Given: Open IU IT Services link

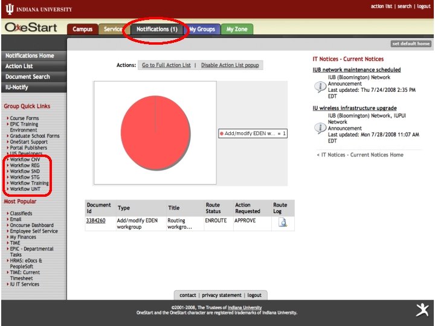Looking at the screenshot, I should [24, 284].
